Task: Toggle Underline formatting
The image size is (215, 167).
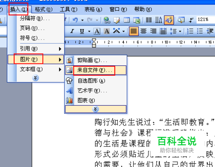Action: point(82,31)
